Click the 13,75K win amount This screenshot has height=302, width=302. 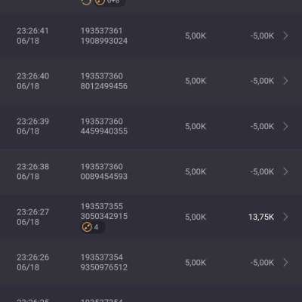pyautogui.click(x=261, y=217)
